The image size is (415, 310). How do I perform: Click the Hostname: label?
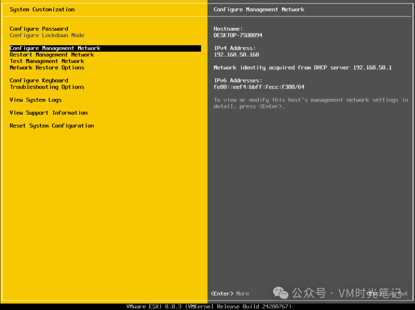click(228, 29)
